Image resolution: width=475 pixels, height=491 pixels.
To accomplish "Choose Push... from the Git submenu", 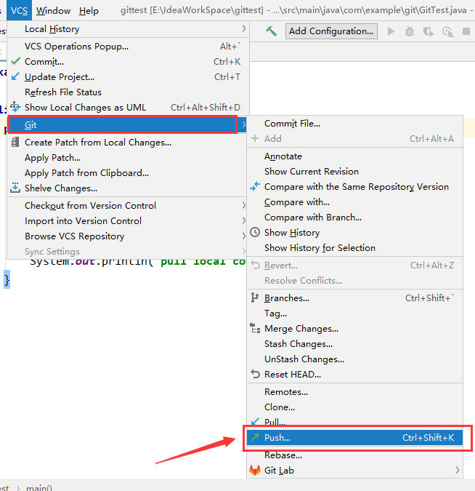I will point(354,437).
